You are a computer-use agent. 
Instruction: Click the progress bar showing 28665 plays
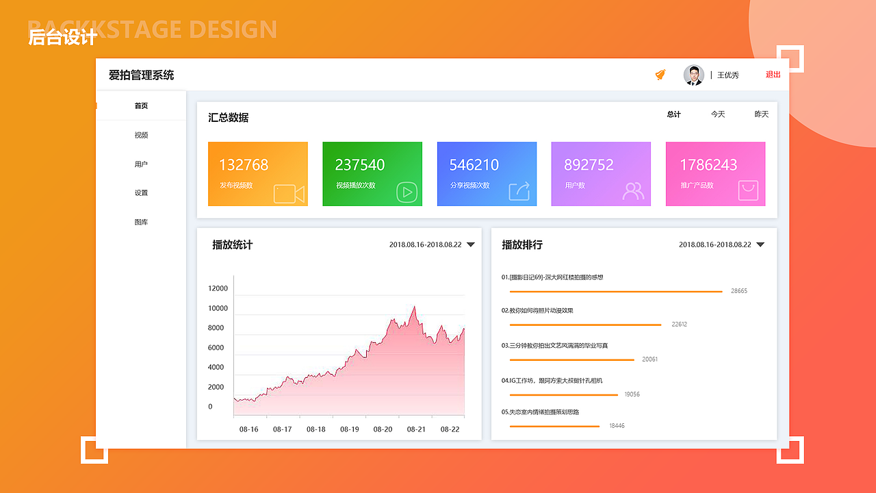tap(615, 290)
